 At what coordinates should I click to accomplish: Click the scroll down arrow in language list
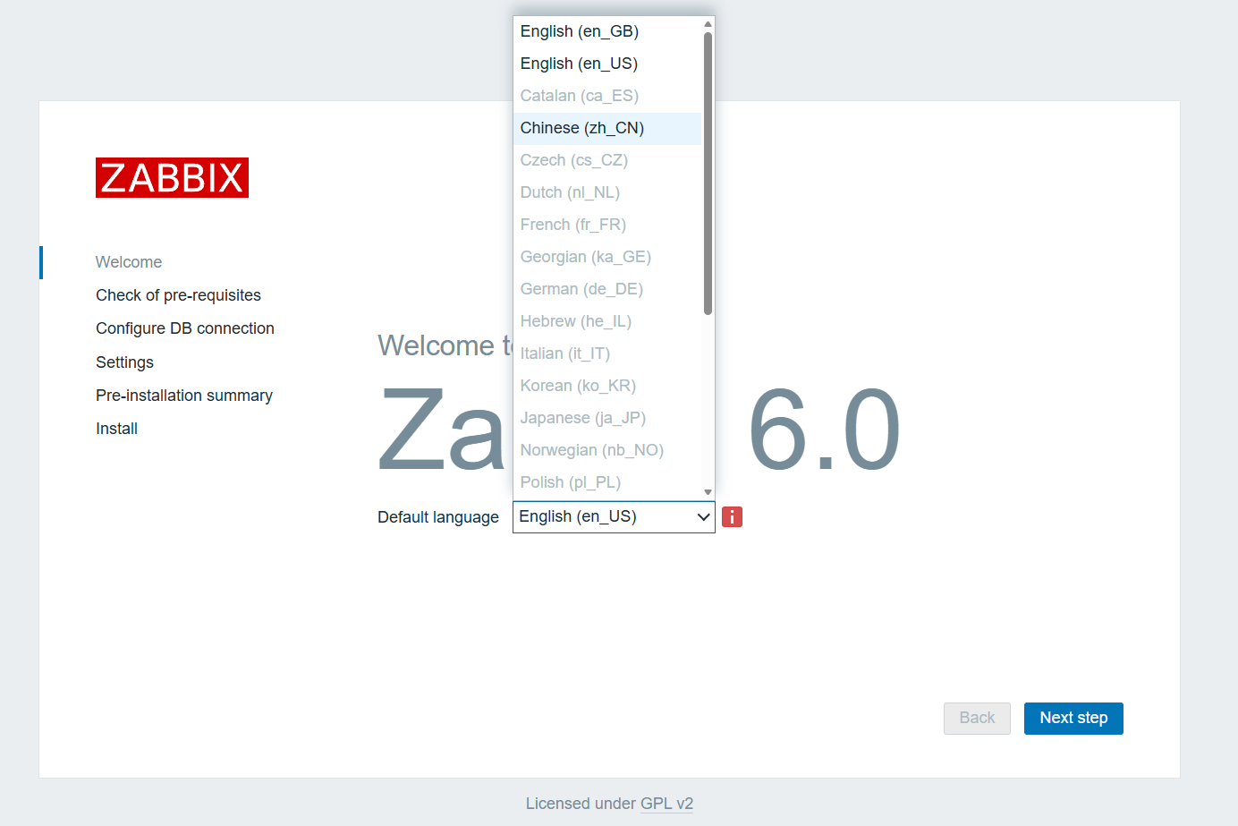[708, 492]
